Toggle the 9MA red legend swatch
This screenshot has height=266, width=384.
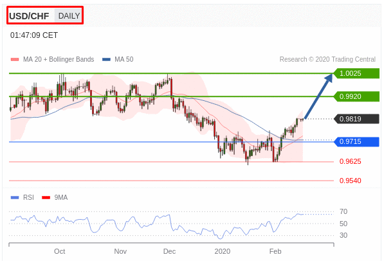[46, 197]
